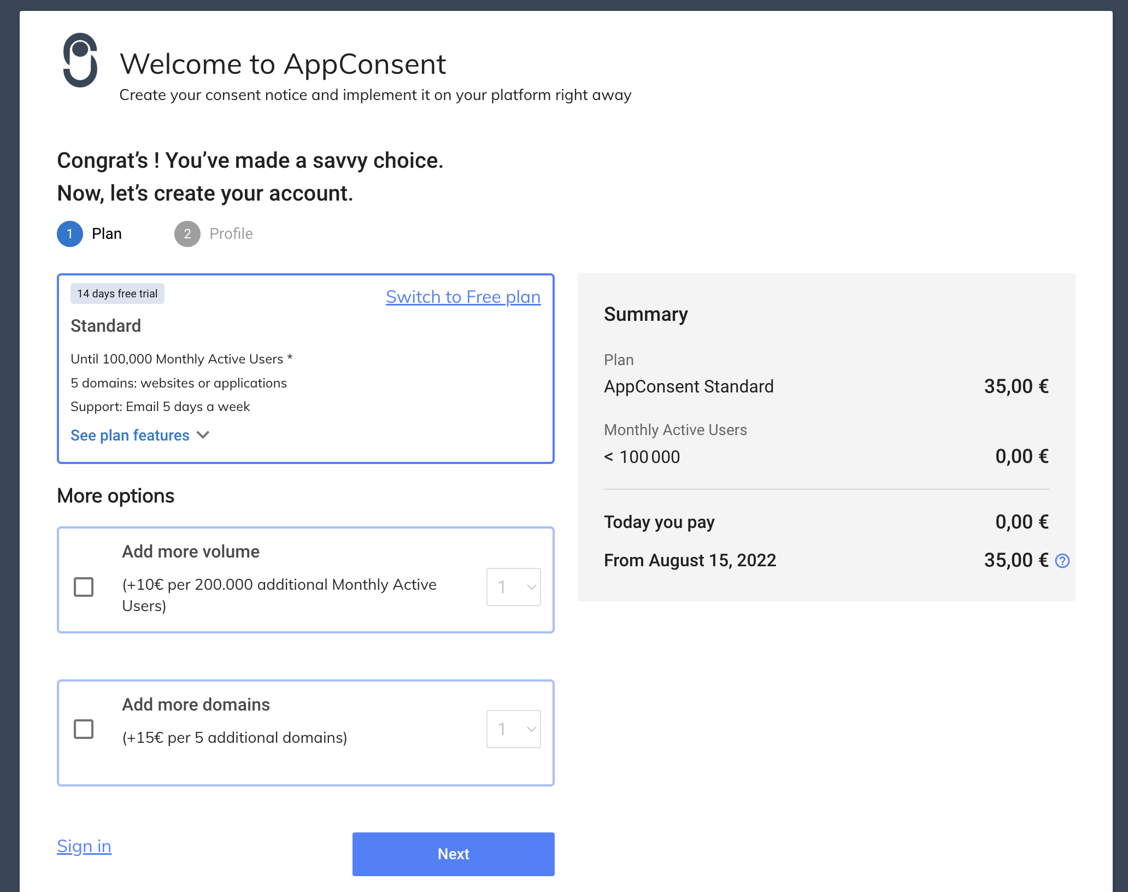
Task: Check the Add more domains checkbox
Action: click(x=84, y=729)
